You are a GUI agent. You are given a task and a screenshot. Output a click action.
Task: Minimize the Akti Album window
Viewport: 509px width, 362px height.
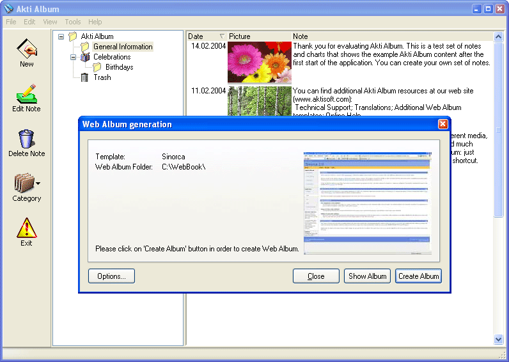coord(476,9)
